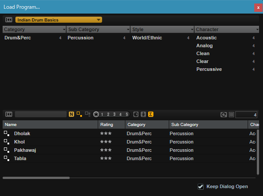Sort results by the Name column header
Viewport: 263px width, 196px height.
click(50, 125)
